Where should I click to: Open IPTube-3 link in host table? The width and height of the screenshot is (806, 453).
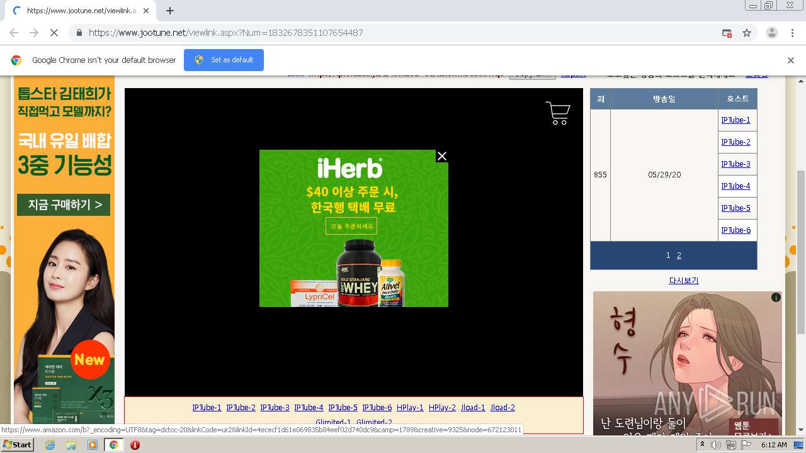point(735,164)
